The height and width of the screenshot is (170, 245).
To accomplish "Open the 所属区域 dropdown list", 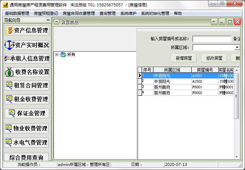I will (x=237, y=48).
